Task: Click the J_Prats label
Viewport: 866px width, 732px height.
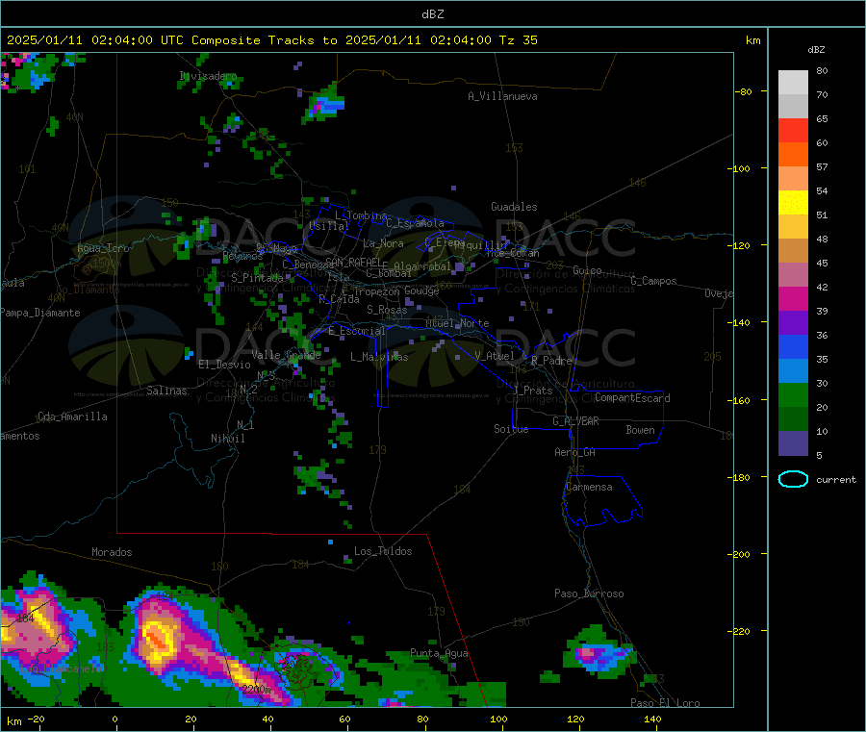Action: [532, 390]
